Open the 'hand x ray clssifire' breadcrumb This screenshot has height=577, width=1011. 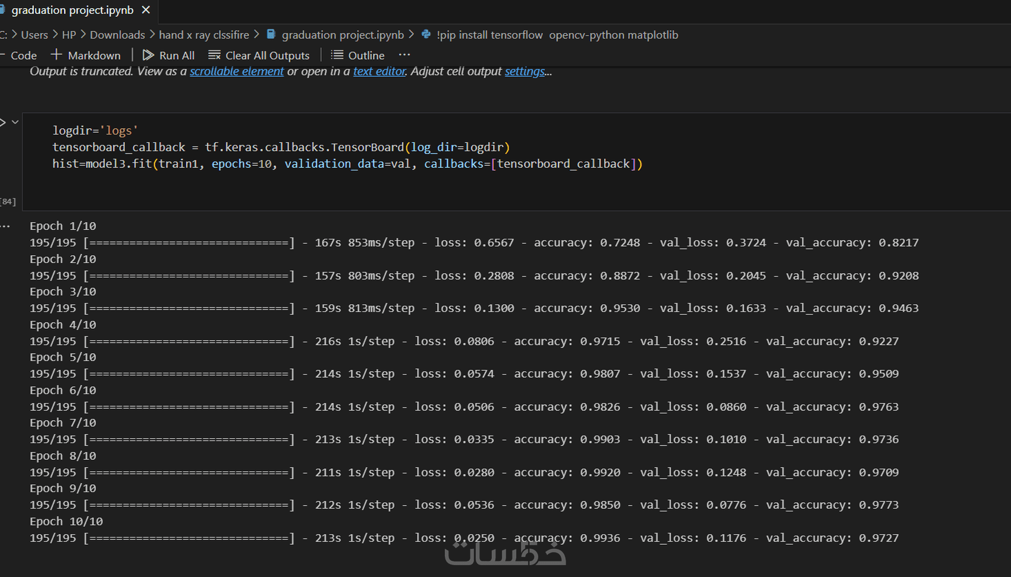(x=204, y=35)
